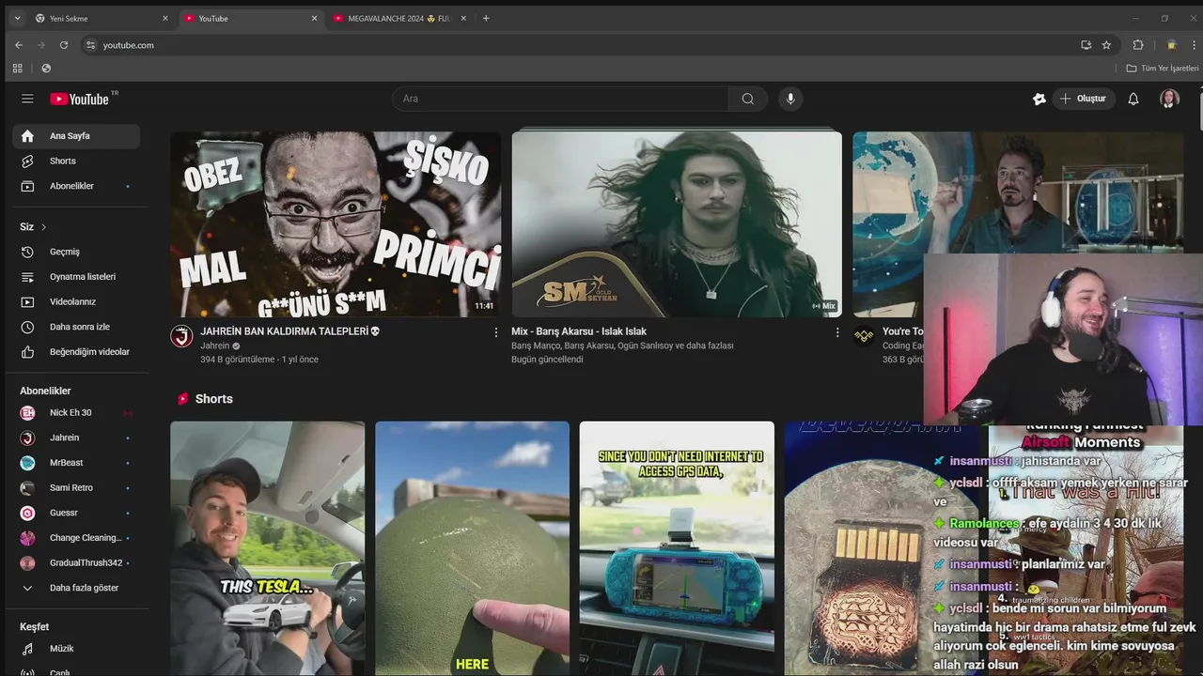Image resolution: width=1203 pixels, height=676 pixels.
Task: Click the YouTube search input field
Action: coord(560,99)
